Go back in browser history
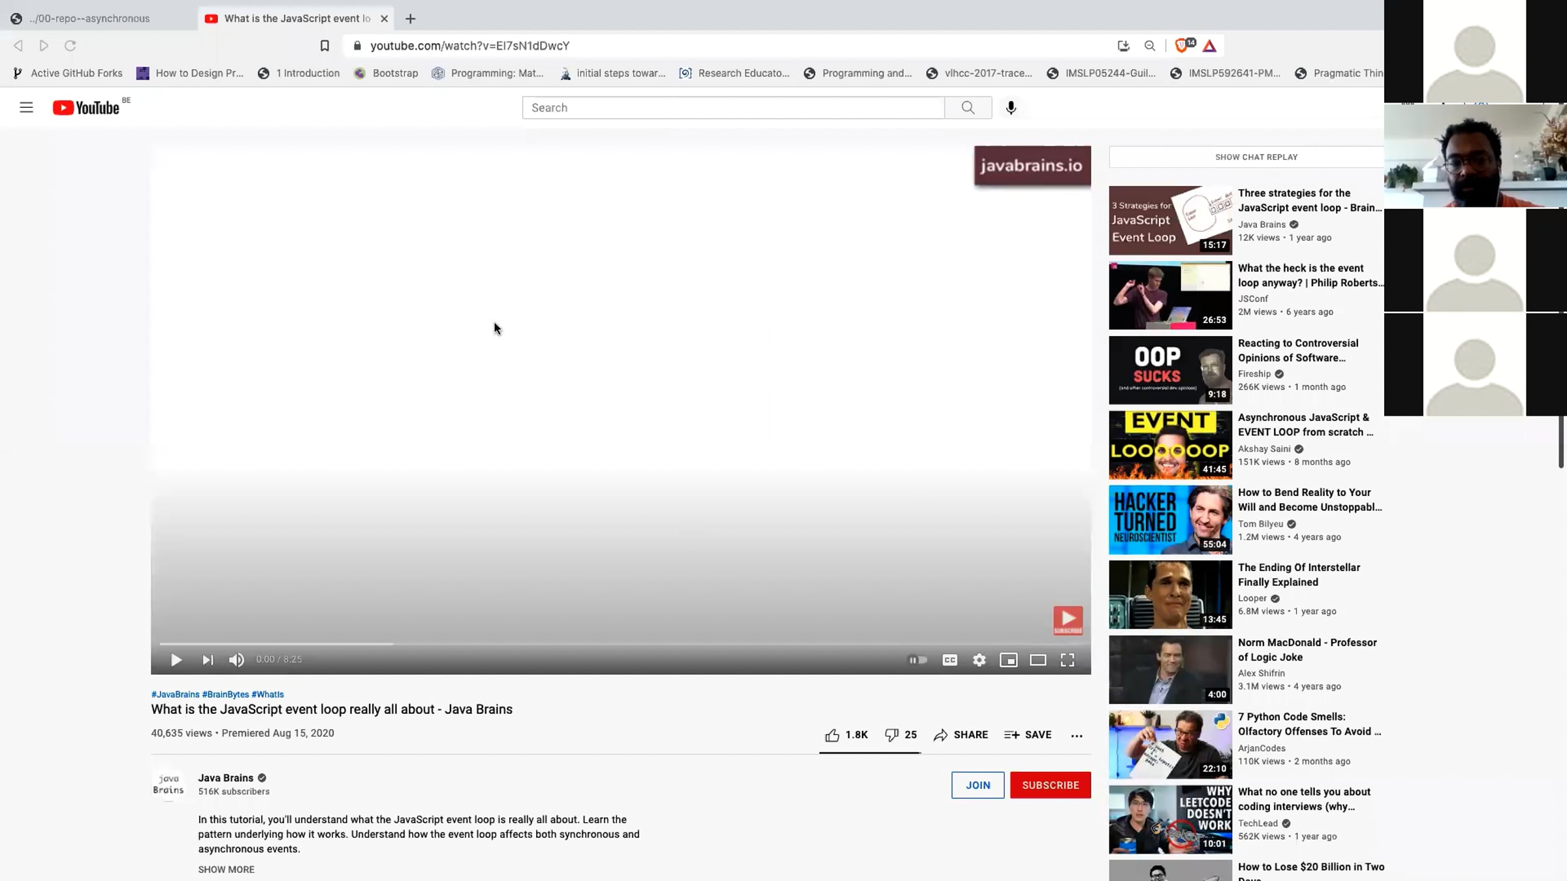Screen dimensions: 1567x881 18,46
